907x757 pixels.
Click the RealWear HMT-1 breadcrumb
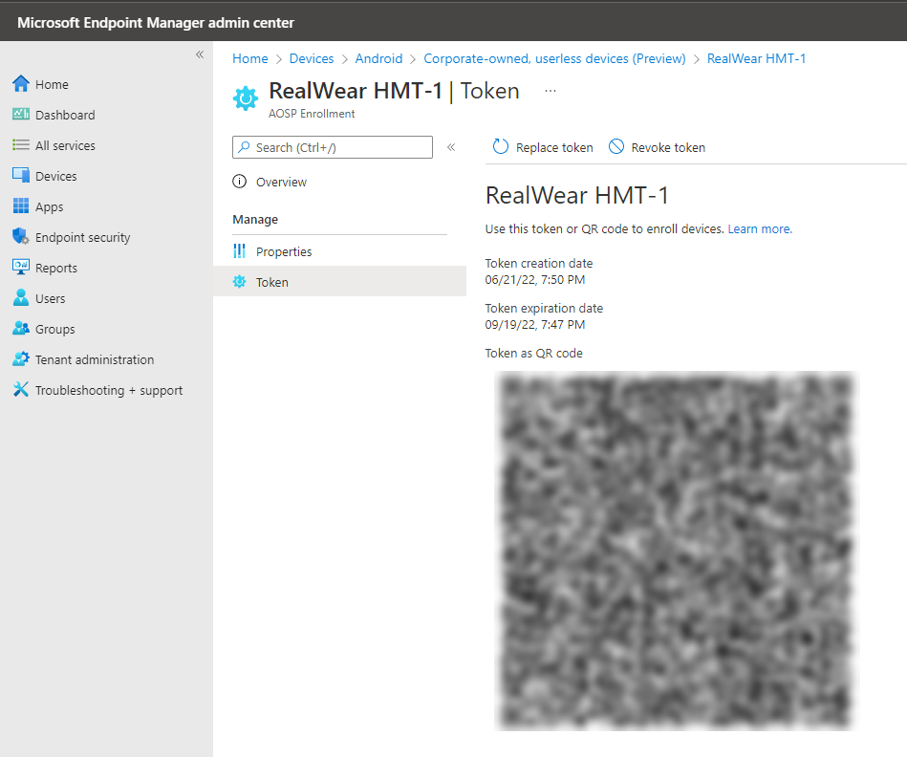click(x=756, y=58)
